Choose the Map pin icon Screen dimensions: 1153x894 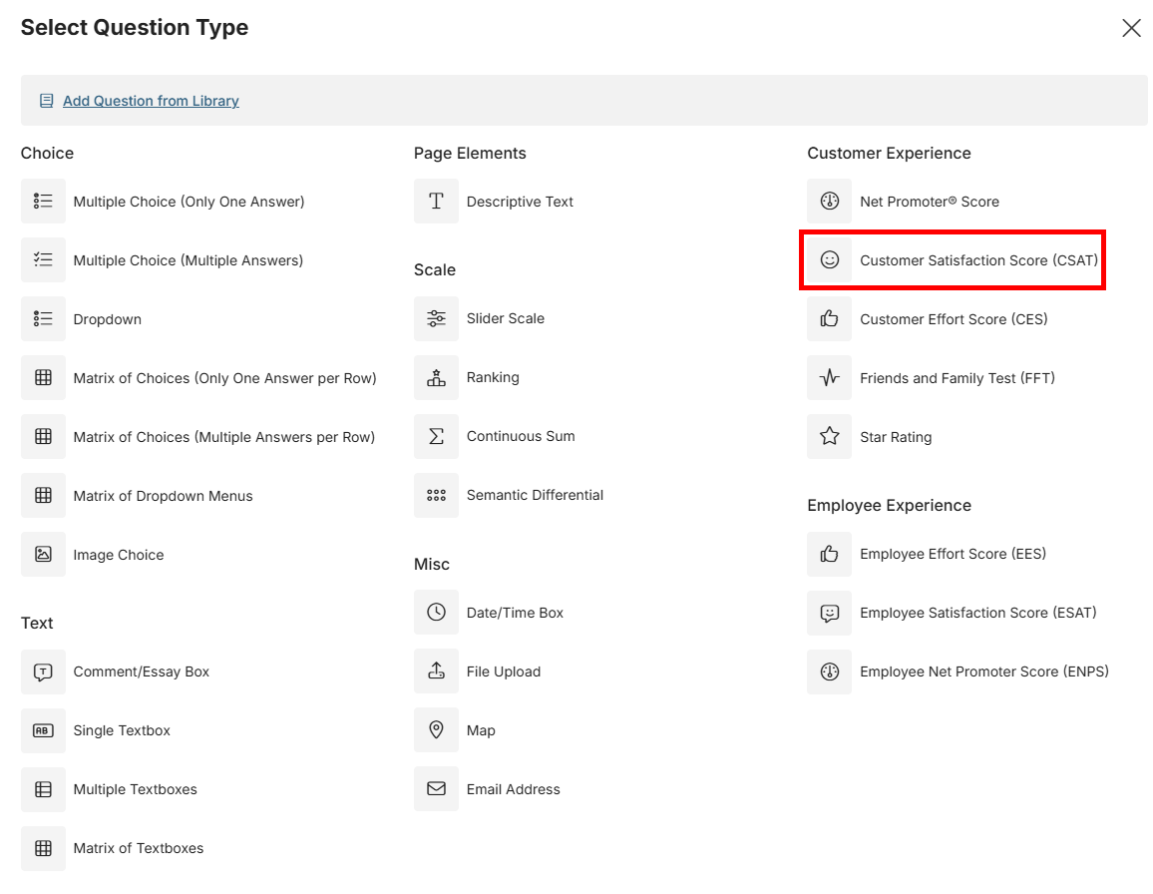pyautogui.click(x=436, y=730)
